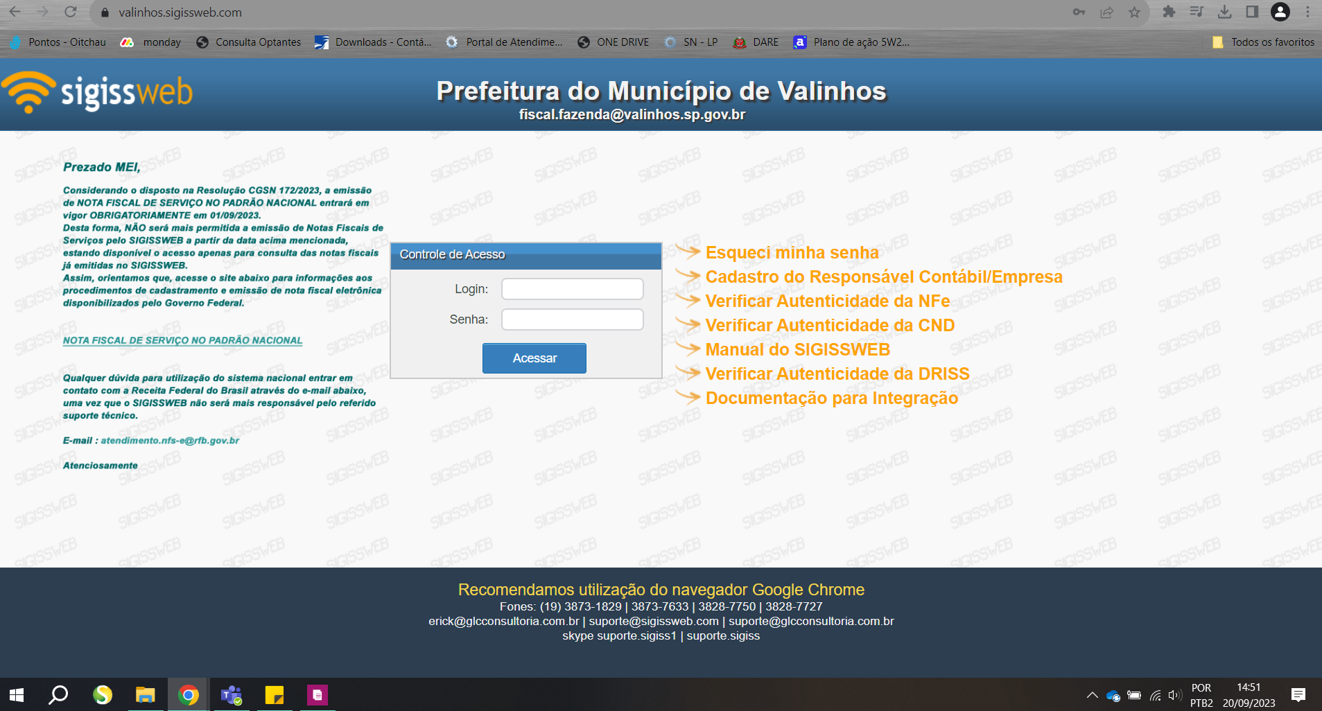Open Verificar Autenticidade da DRISS
The image size is (1322, 711).
click(x=837, y=374)
